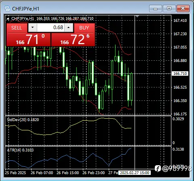
Task: Decrease lot volume with down arrow
Action: click(32, 28)
